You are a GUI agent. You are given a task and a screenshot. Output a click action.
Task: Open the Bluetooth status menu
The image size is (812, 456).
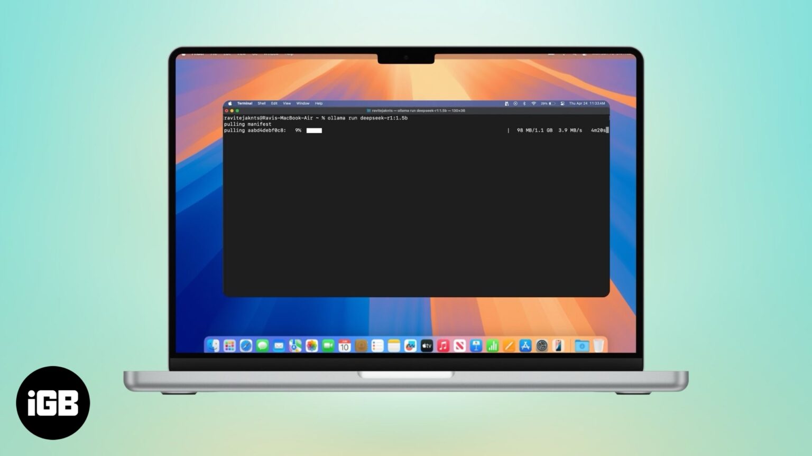(x=525, y=104)
